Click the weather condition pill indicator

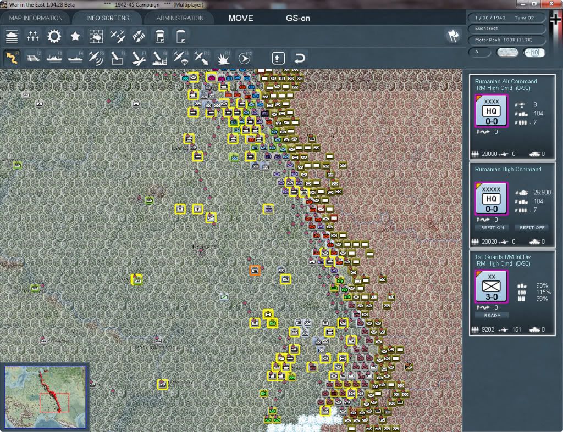click(507, 52)
